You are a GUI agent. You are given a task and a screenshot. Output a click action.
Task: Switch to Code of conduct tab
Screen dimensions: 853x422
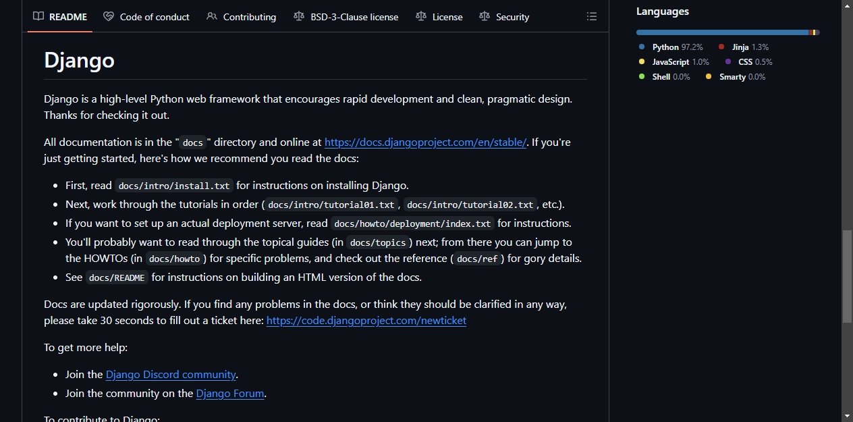coord(146,17)
